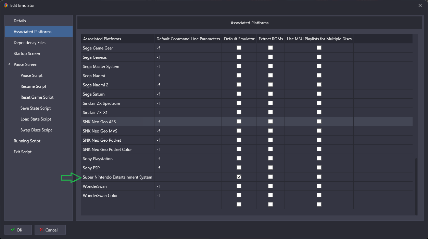The height and width of the screenshot is (239, 428).
Task: Check Default Emulator for WonderSwan Color
Action: pos(239,195)
